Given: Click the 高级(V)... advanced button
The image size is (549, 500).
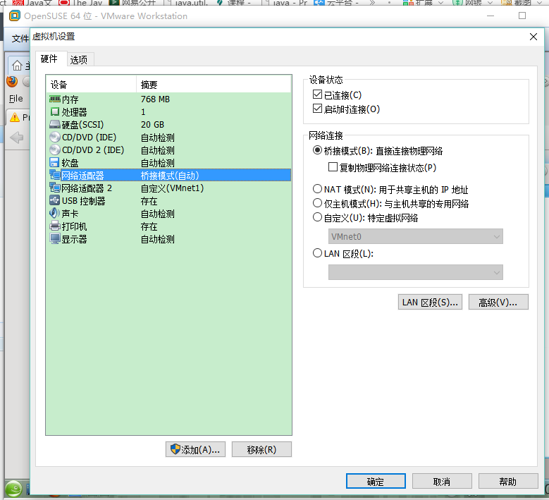Looking at the screenshot, I should [498, 302].
